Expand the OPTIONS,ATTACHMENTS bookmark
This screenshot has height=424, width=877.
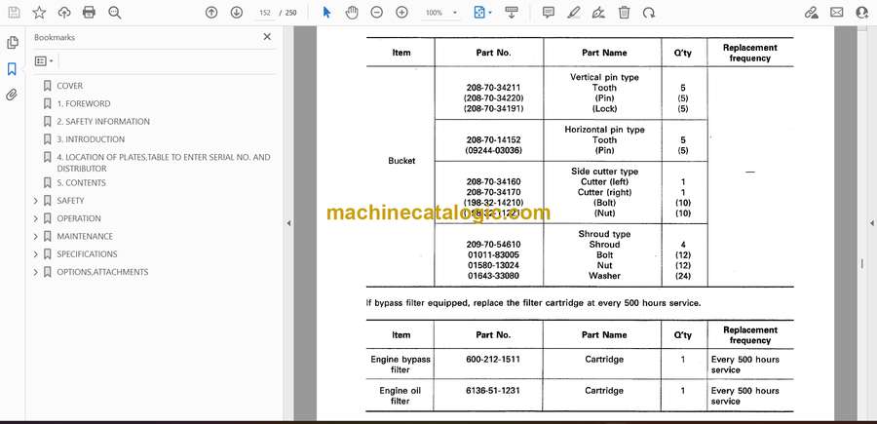coord(36,272)
